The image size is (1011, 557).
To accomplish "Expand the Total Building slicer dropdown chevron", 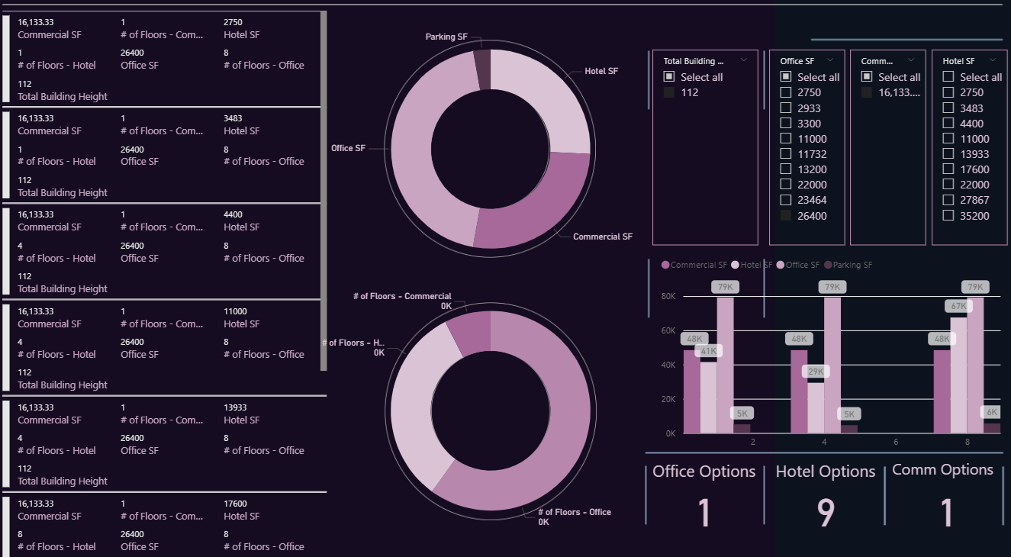I will (743, 60).
